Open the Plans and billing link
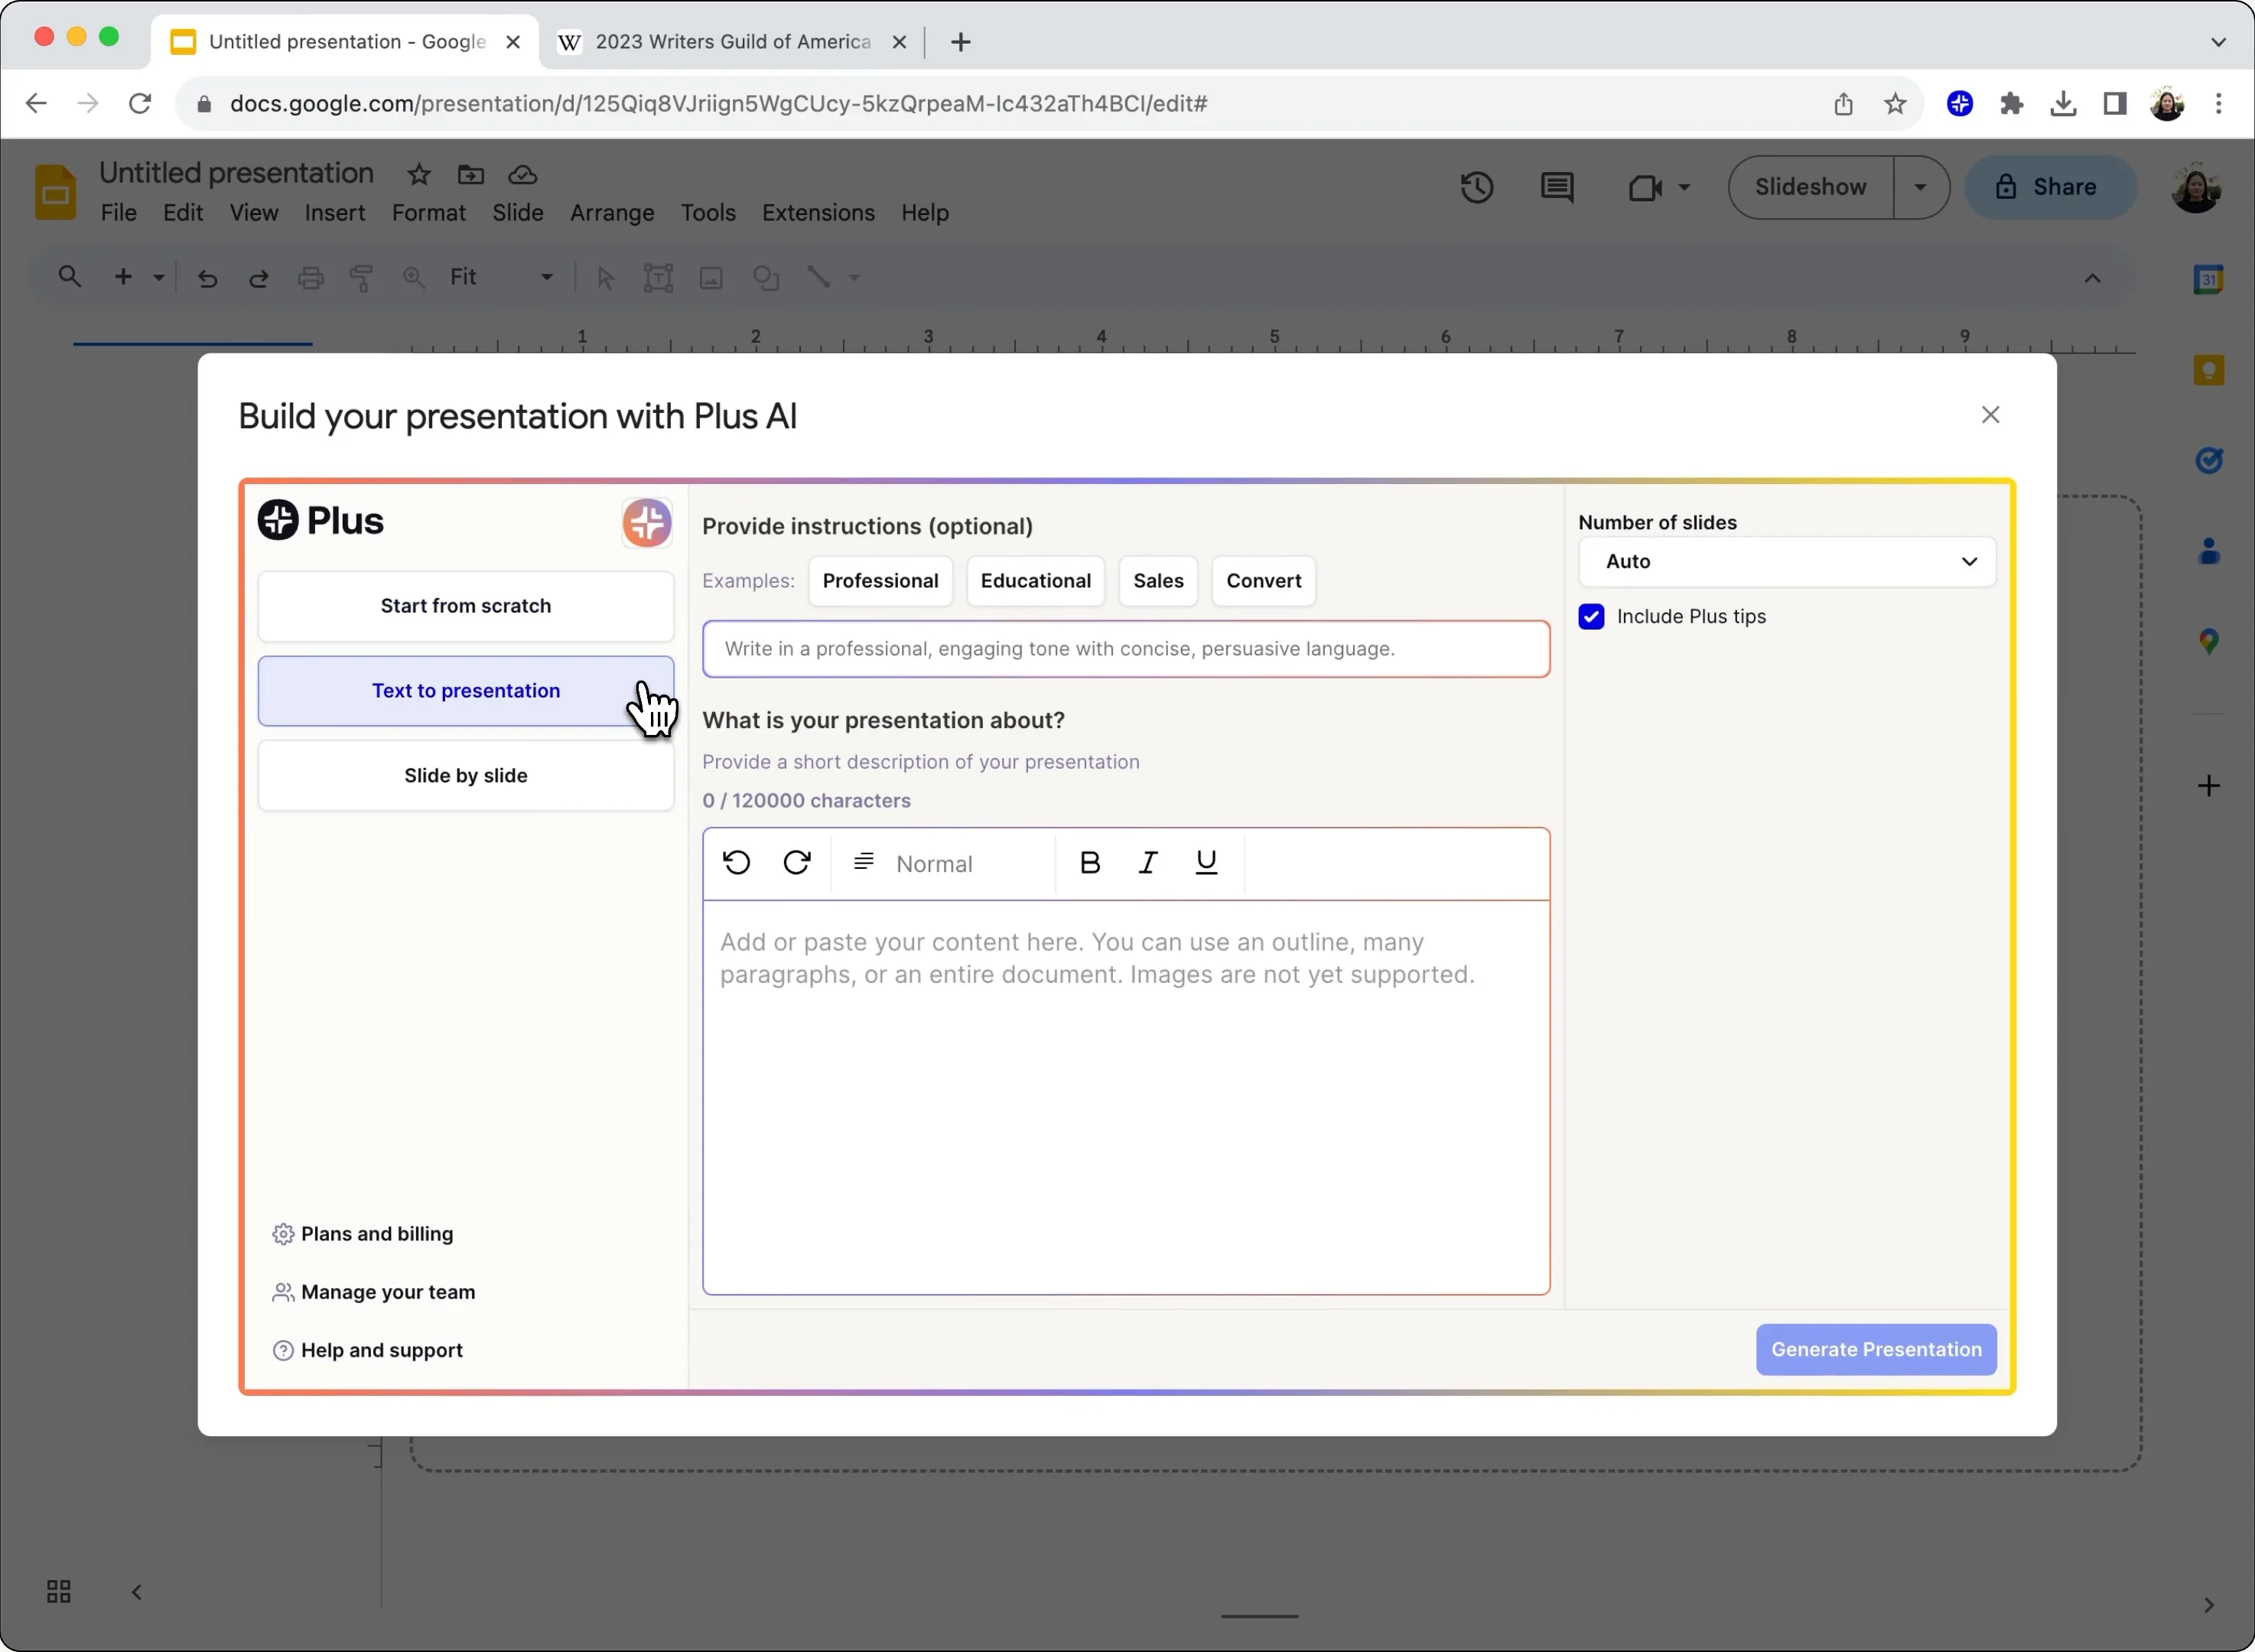 click(376, 1233)
